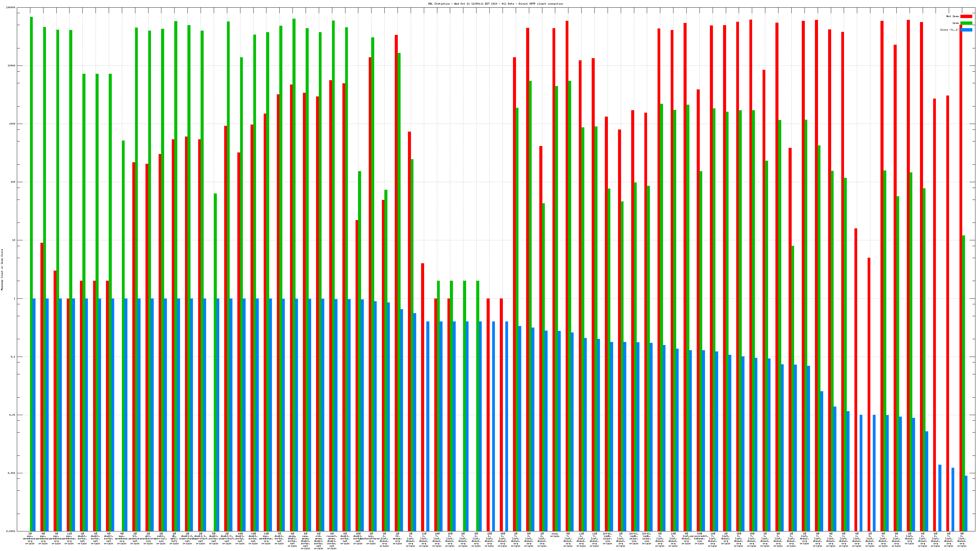Click the ips.backscatterer.org x-axis label
Image resolution: width=980 pixels, height=551 pixels.
[371, 538]
